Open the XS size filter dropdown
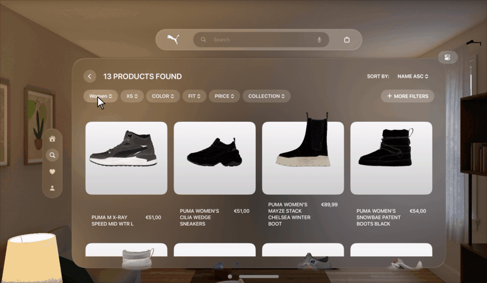Screen dimensions: 487x283 (132, 96)
